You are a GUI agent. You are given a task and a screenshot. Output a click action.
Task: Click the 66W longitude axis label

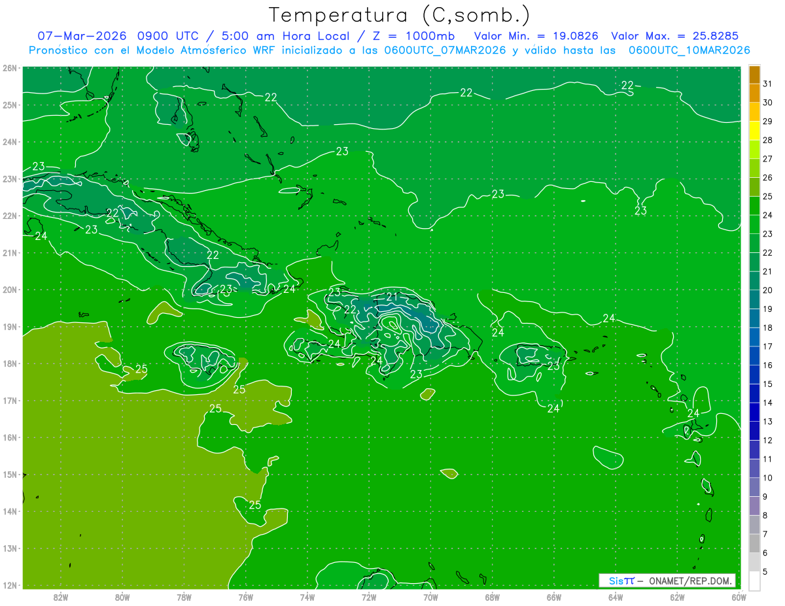tap(554, 597)
